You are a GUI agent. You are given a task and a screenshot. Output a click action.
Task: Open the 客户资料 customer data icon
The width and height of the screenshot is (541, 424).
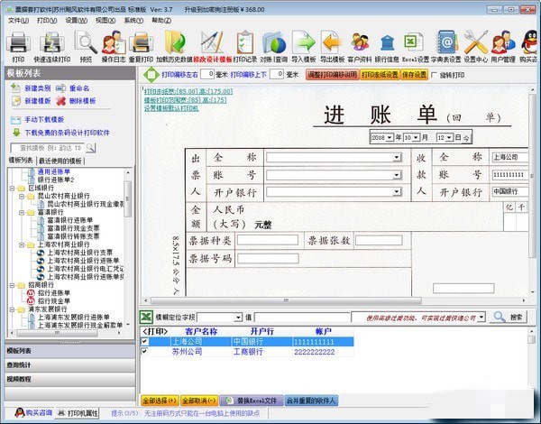coord(360,42)
